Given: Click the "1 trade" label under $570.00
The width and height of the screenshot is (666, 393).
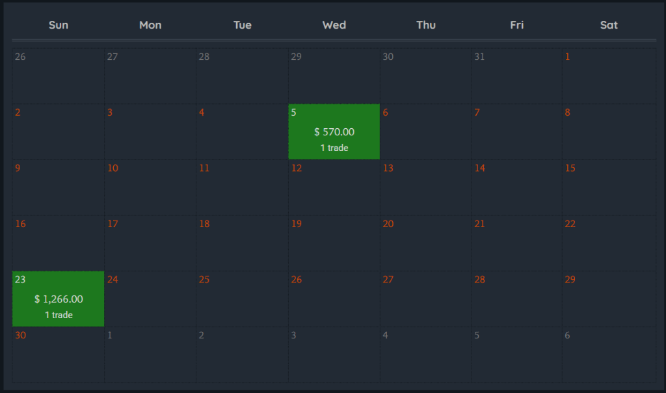Looking at the screenshot, I should pyautogui.click(x=334, y=148).
